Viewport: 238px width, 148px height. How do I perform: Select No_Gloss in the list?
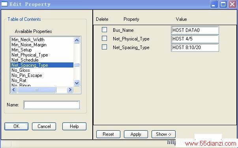tap(42, 70)
